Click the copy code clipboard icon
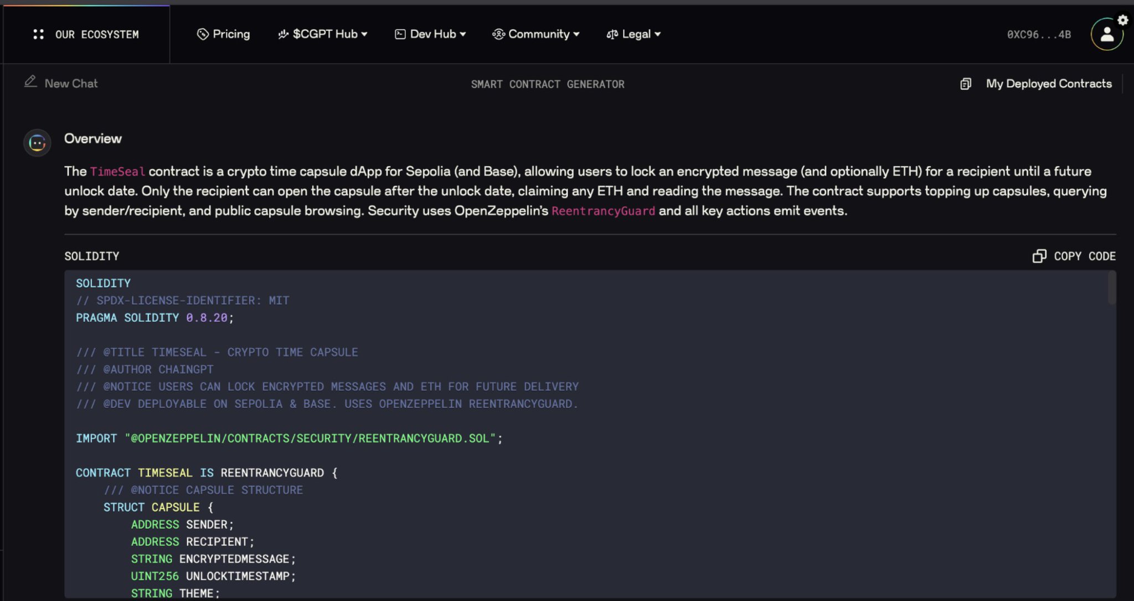1134x601 pixels. pos(1039,256)
